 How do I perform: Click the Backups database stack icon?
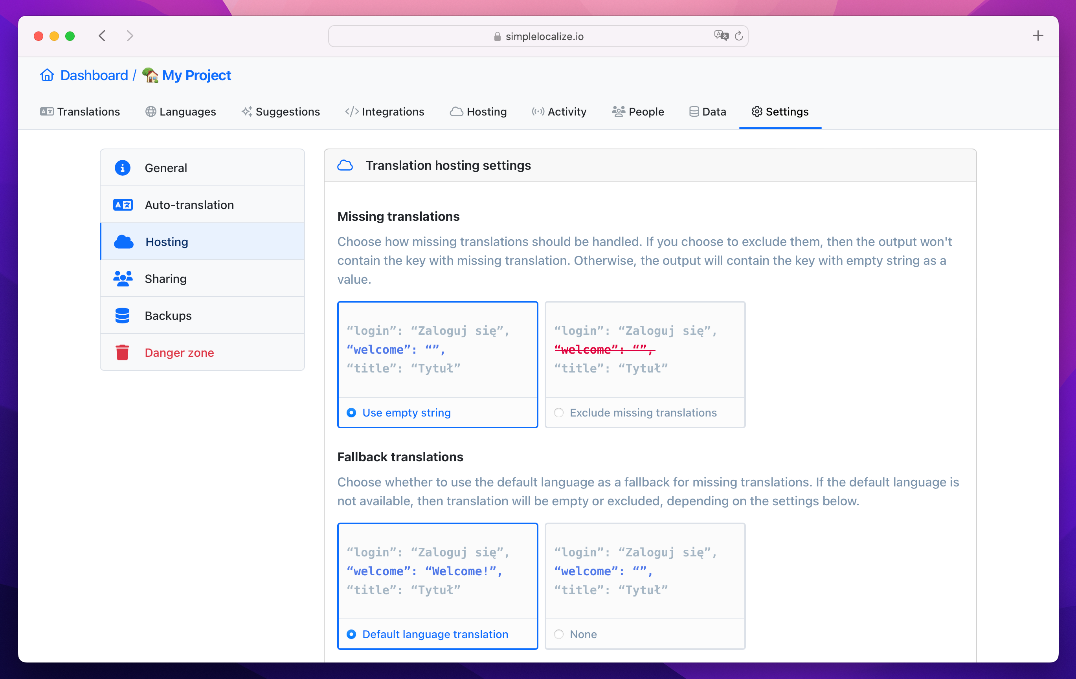[x=123, y=316]
